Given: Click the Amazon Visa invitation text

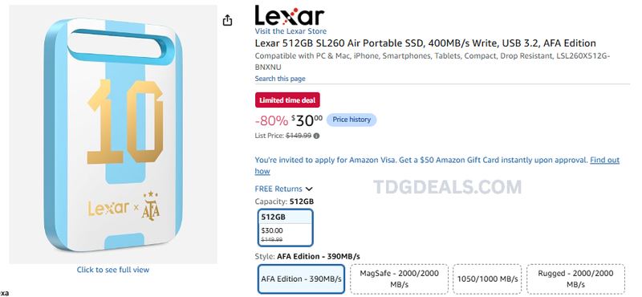Looking at the screenshot, I should point(421,161).
